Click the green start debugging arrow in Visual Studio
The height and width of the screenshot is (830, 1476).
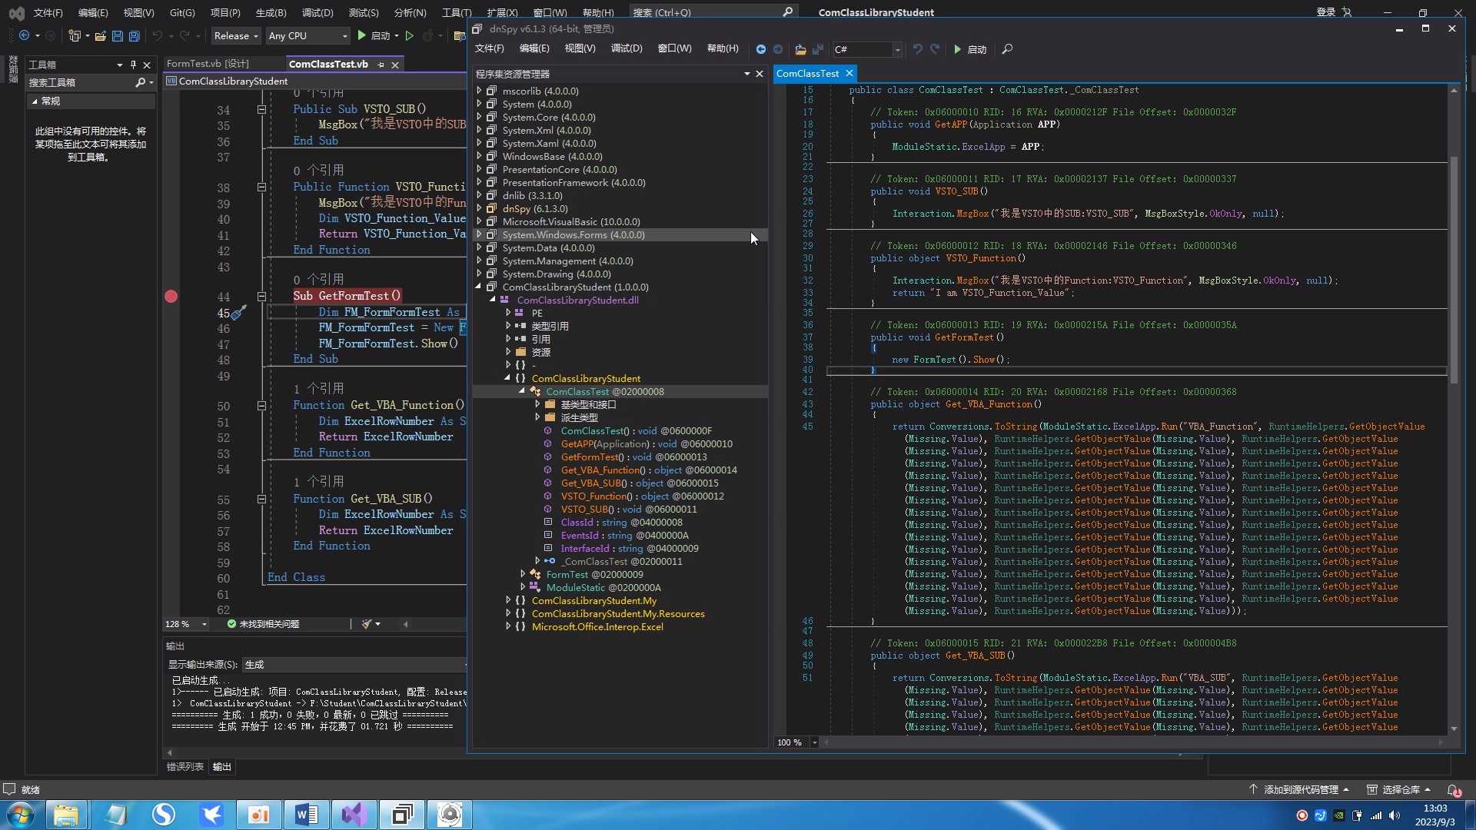tap(362, 36)
